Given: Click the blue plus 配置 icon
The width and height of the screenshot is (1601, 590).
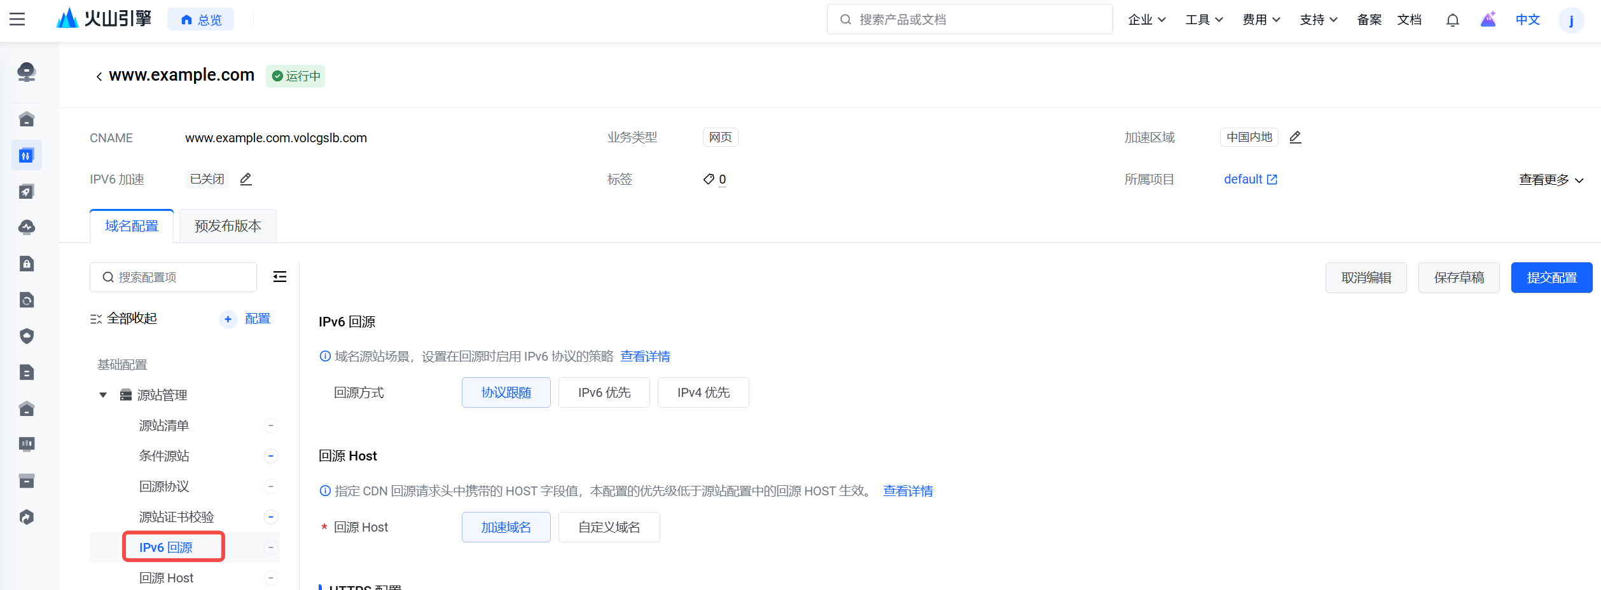Looking at the screenshot, I should (x=228, y=319).
